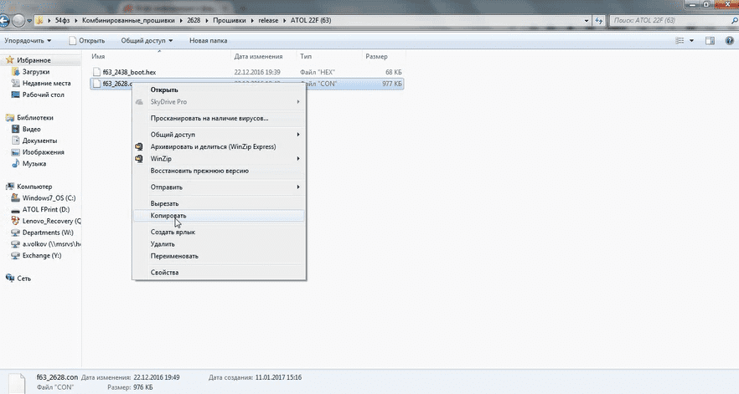The width and height of the screenshot is (739, 394).
Task: Click the Музыка library icon
Action: (16, 163)
